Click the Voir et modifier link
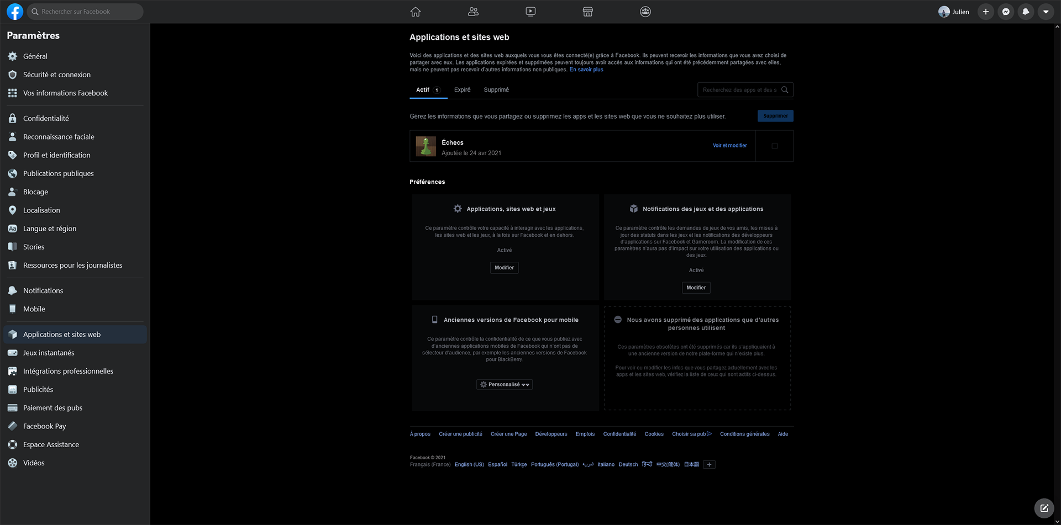 [x=729, y=146]
